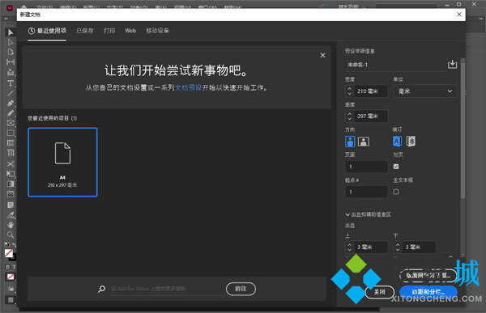
Task: Select the Vertical Grid tool
Action: pyautogui.click(x=11, y=153)
